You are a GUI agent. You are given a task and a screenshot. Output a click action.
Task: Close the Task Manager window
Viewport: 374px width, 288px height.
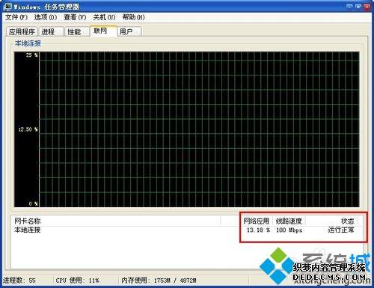click(x=367, y=7)
